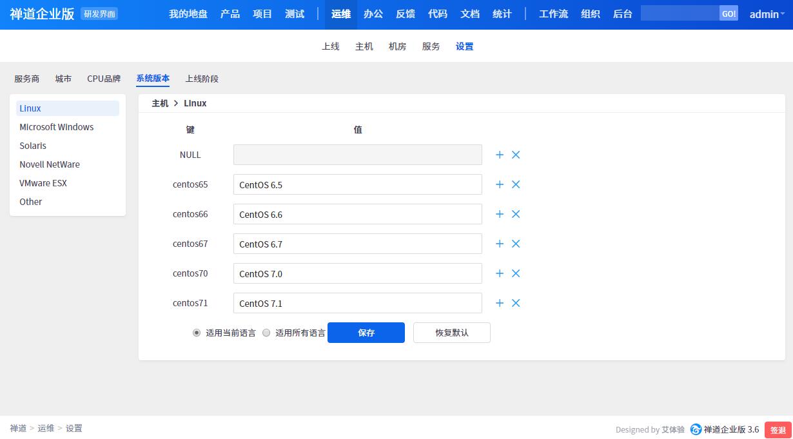793x439 pixels.
Task: Go to 主机 sub-menu
Action: 364,46
